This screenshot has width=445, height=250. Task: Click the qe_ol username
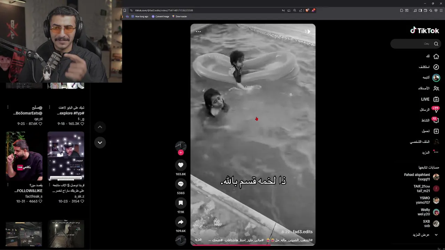[x=38, y=119]
